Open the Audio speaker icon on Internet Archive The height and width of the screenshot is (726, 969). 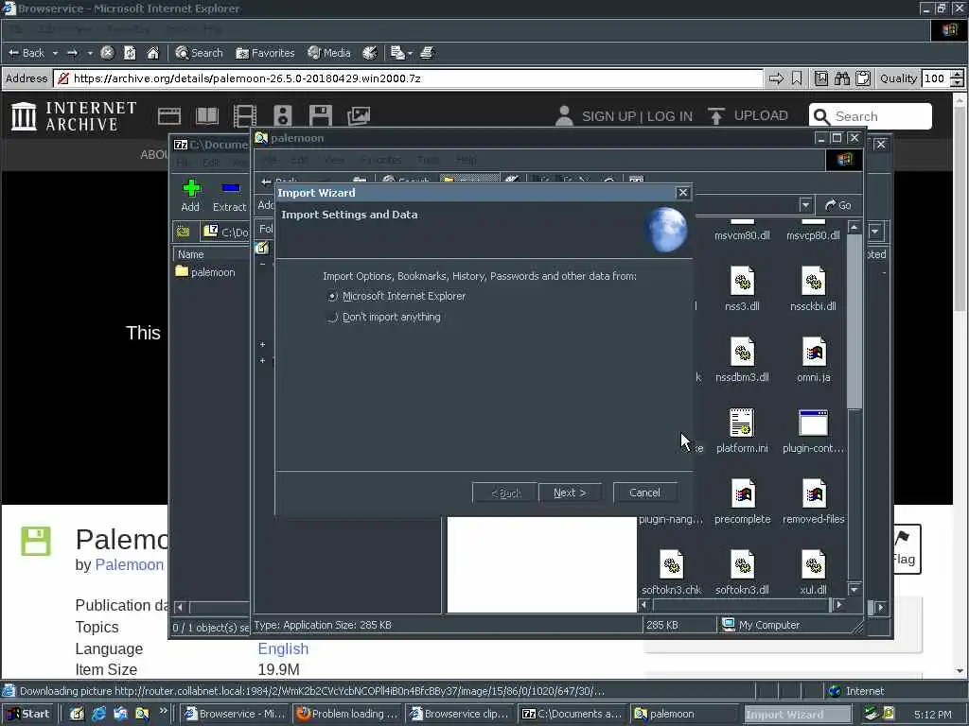point(282,116)
